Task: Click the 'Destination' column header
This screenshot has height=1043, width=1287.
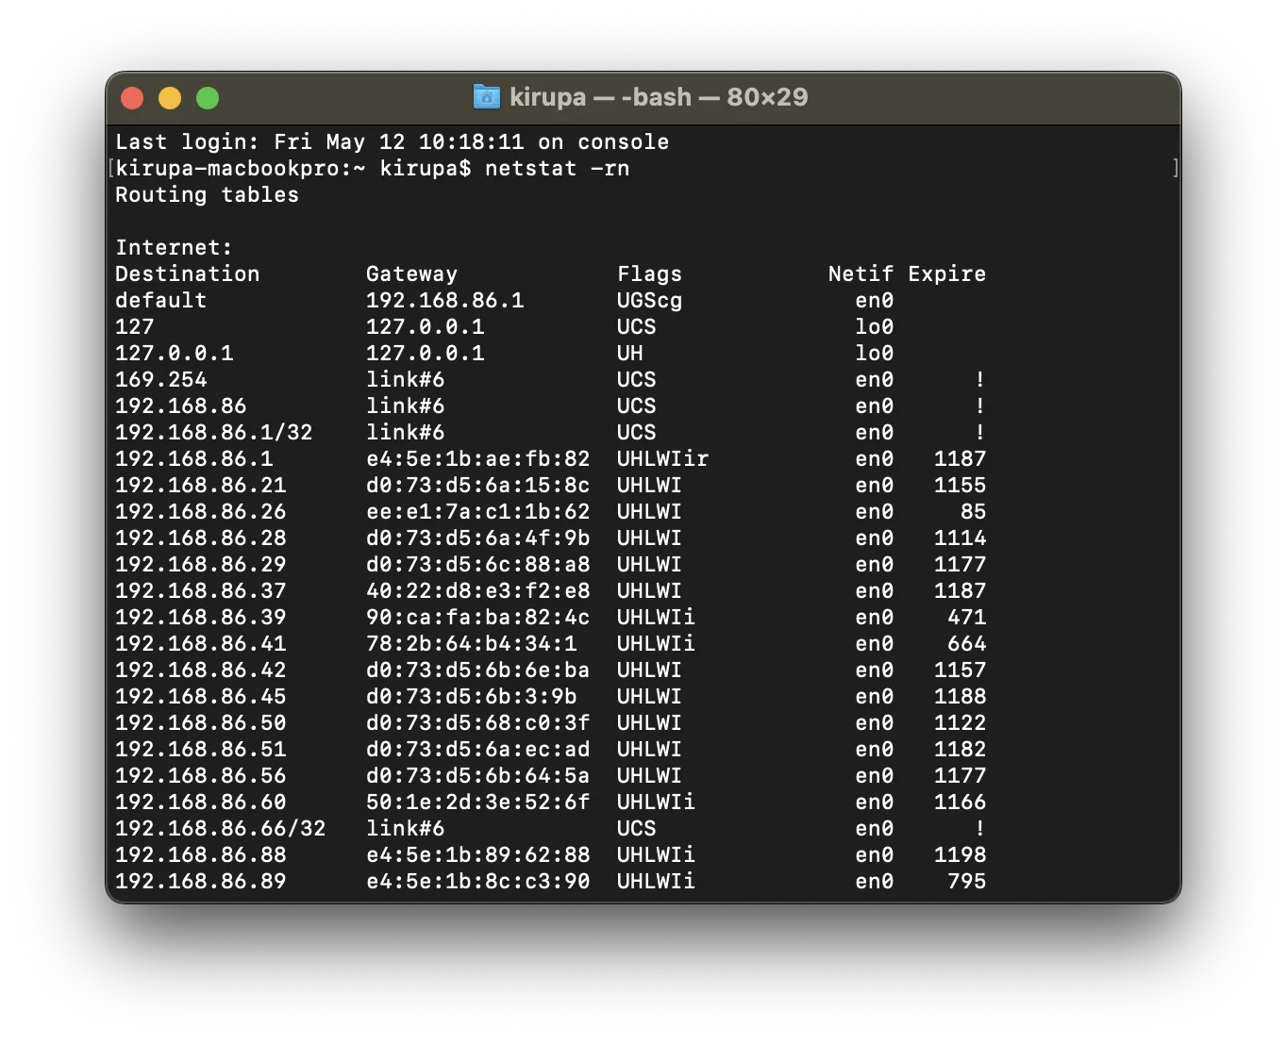Action: click(x=187, y=274)
